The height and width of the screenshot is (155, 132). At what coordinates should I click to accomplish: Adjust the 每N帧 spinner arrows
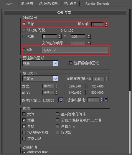(106, 24)
